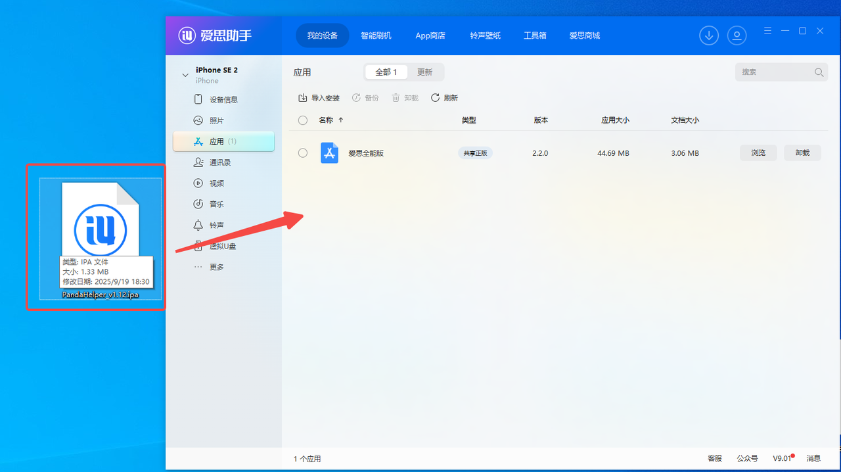Viewport: 841px width, 472px height.
Task: Check the box for 爱思全能版 row
Action: click(303, 153)
